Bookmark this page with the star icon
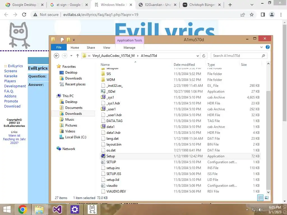The width and height of the screenshot is (287, 215). (x=252, y=15)
